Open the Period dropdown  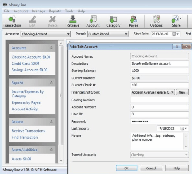(x=108, y=34)
